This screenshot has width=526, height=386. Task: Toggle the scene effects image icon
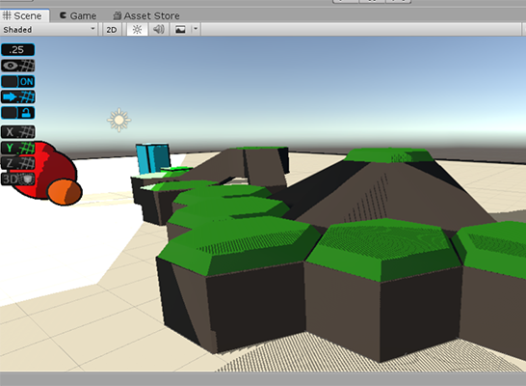[x=180, y=30]
